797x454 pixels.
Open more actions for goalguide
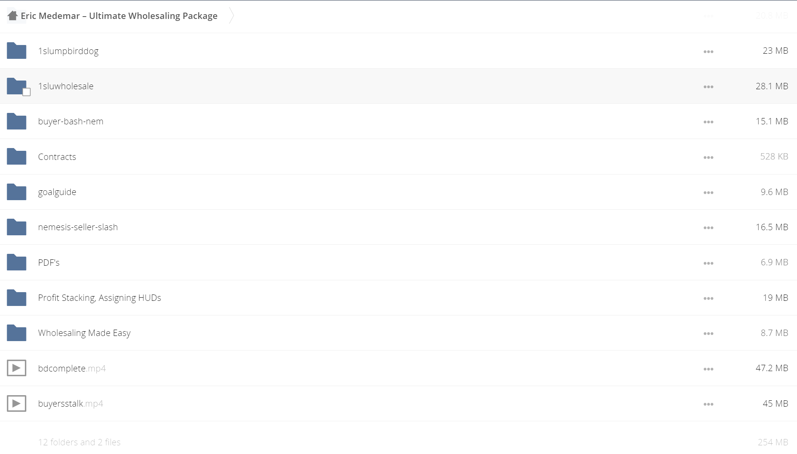708,193
